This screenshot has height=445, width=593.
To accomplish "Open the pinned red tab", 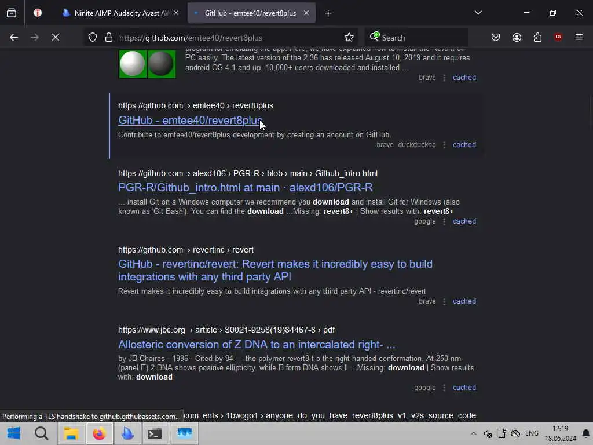I will pyautogui.click(x=37, y=13).
